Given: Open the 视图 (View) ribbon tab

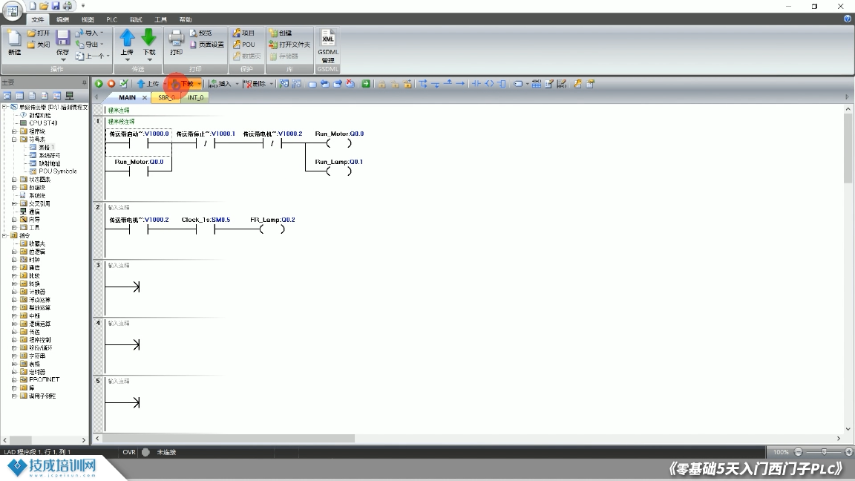Looking at the screenshot, I should [88, 19].
